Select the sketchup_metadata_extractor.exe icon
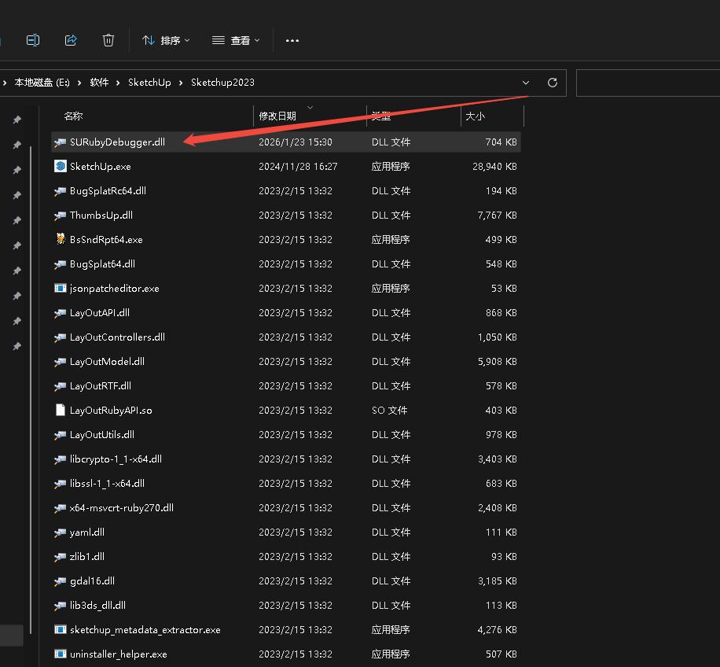Viewport: 720px width, 667px height. 61,629
